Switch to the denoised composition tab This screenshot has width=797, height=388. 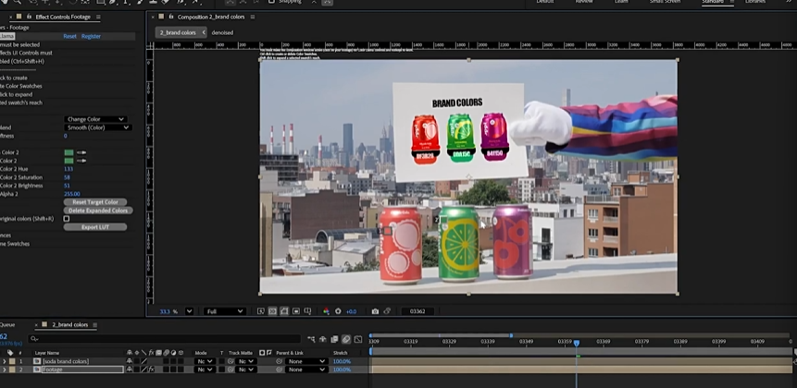pos(222,32)
